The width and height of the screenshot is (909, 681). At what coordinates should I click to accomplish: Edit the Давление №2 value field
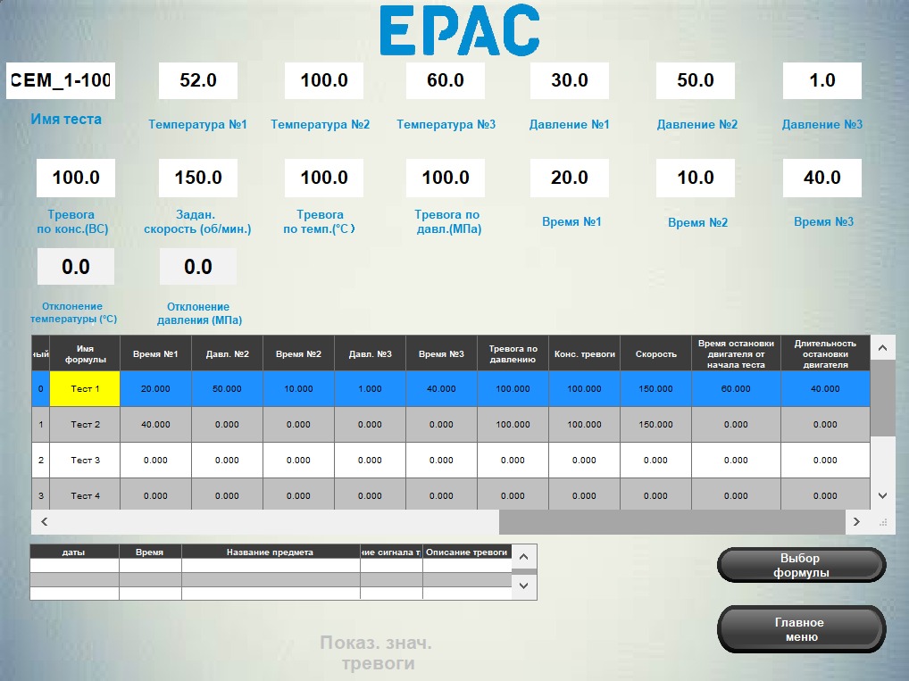point(695,81)
